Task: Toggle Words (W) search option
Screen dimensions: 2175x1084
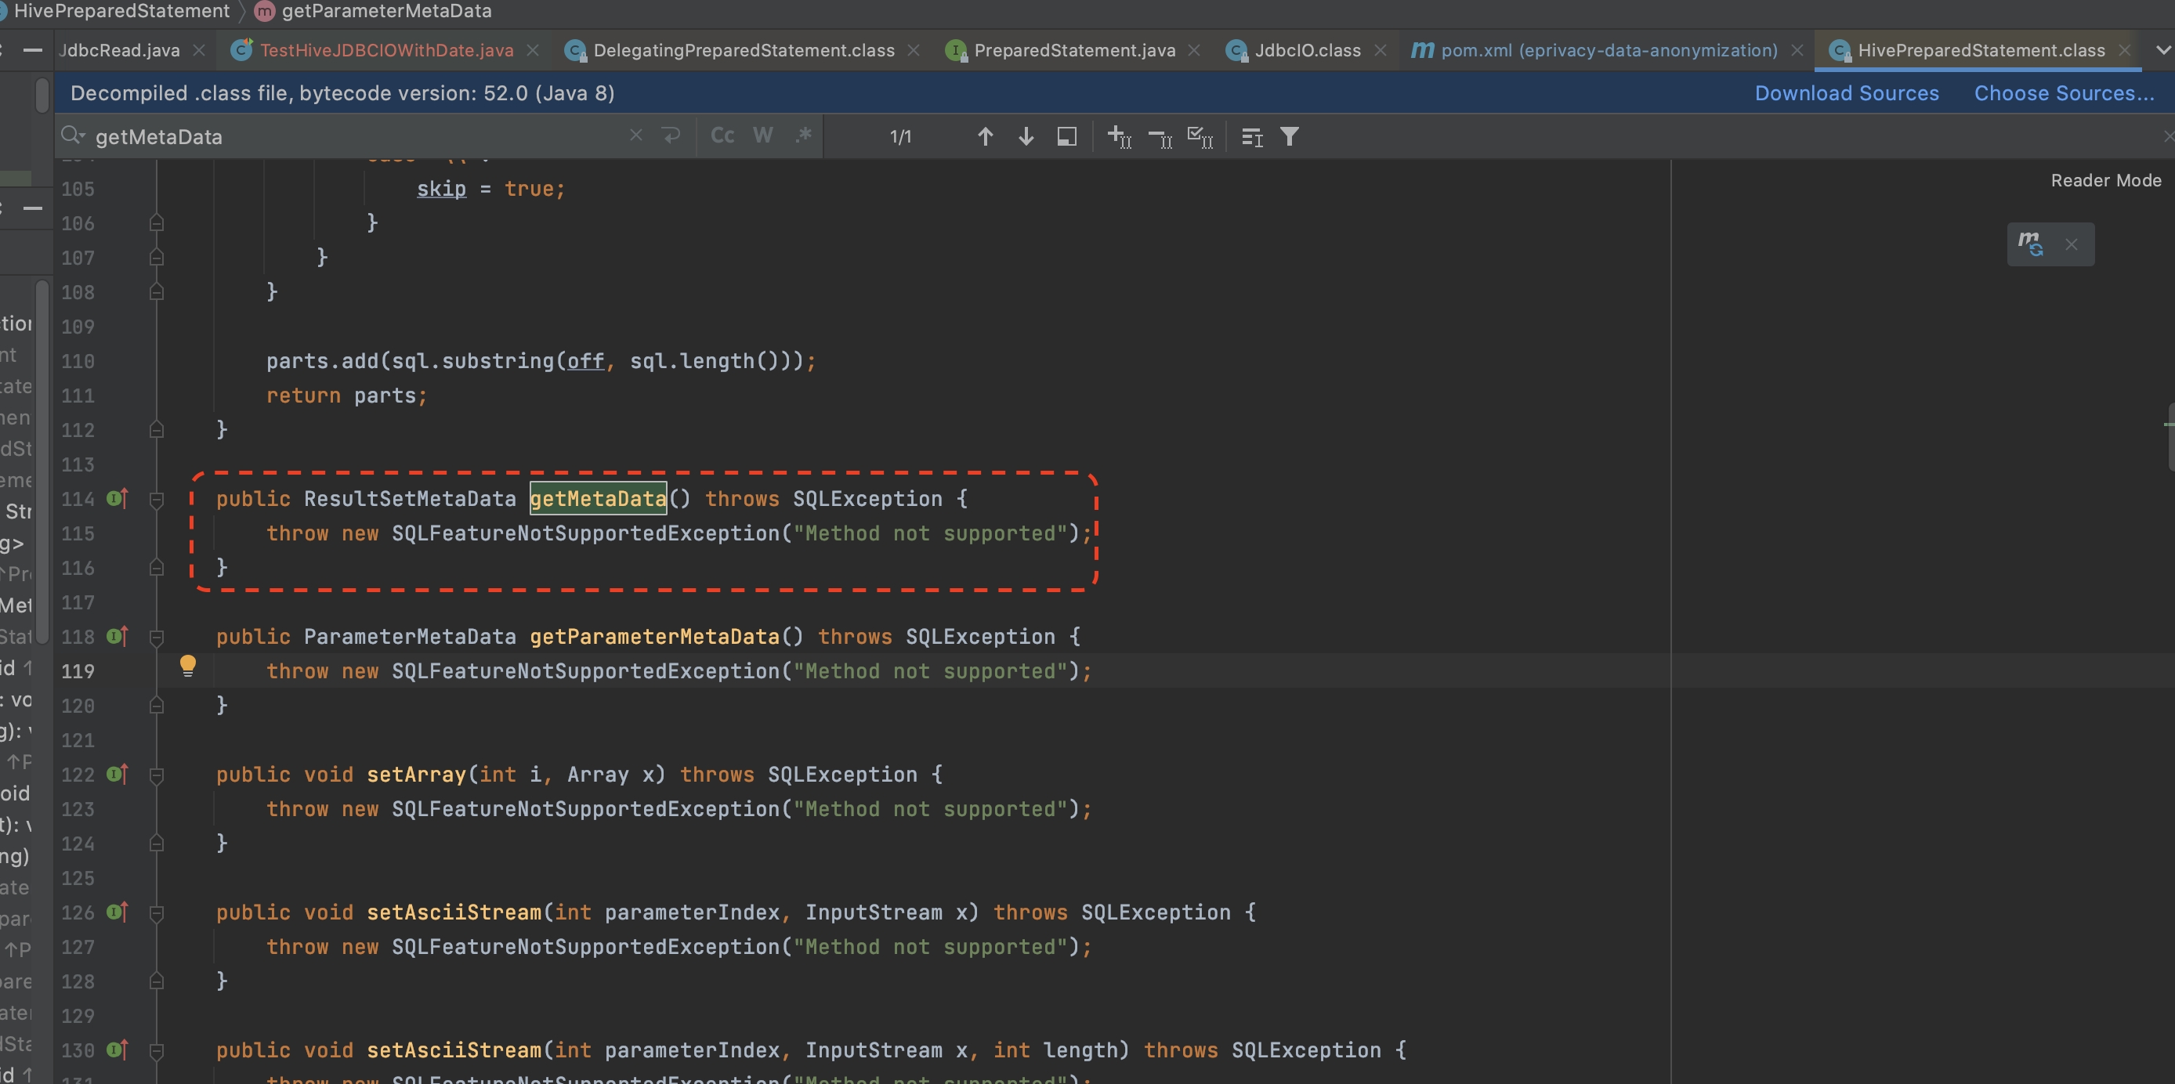Action: [x=762, y=136]
